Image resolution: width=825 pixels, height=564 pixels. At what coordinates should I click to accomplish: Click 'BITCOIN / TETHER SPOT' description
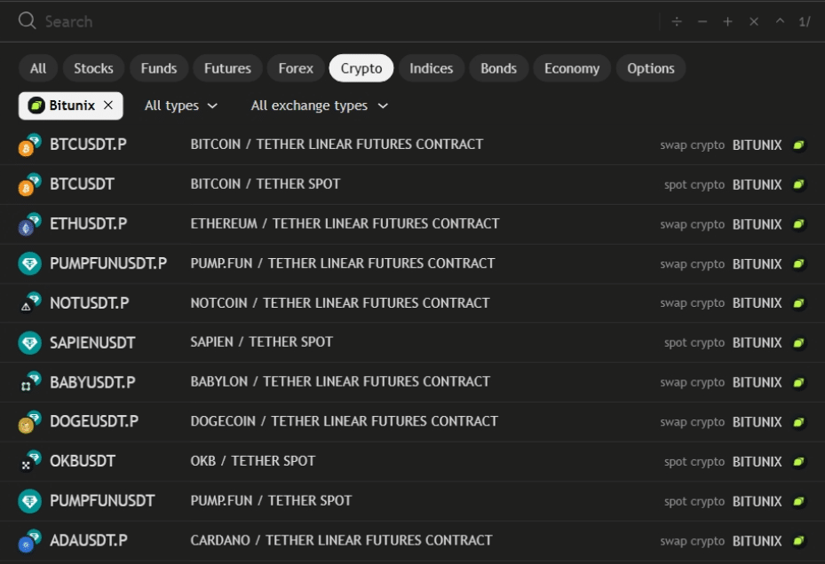266,184
